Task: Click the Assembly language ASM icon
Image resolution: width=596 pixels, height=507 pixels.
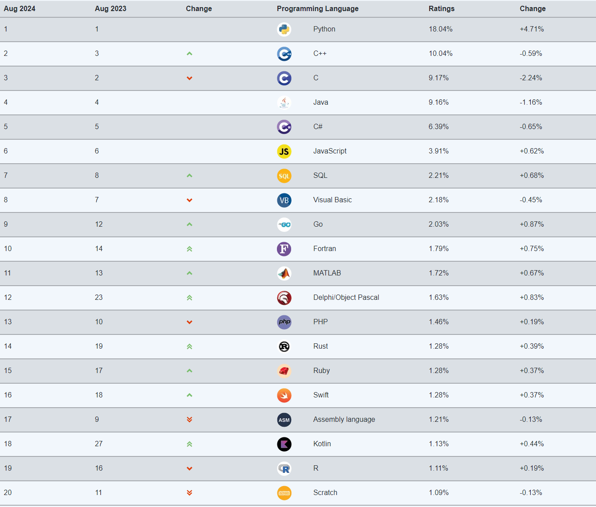Action: 284,420
